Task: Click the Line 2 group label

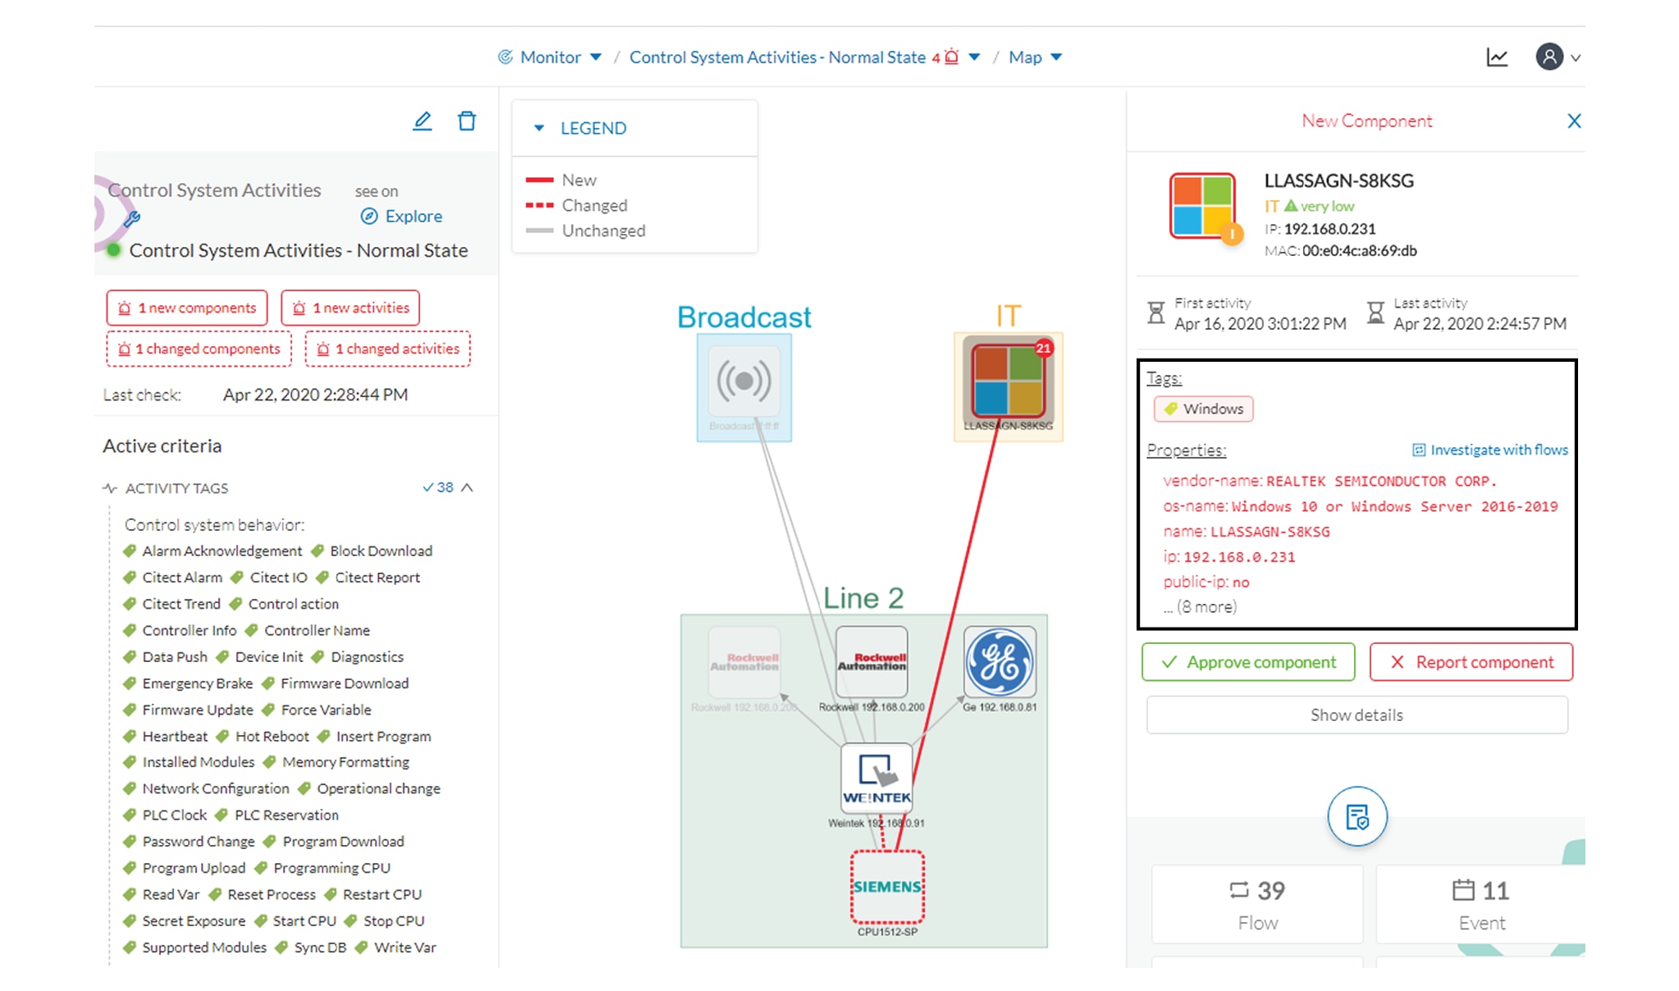Action: [863, 598]
